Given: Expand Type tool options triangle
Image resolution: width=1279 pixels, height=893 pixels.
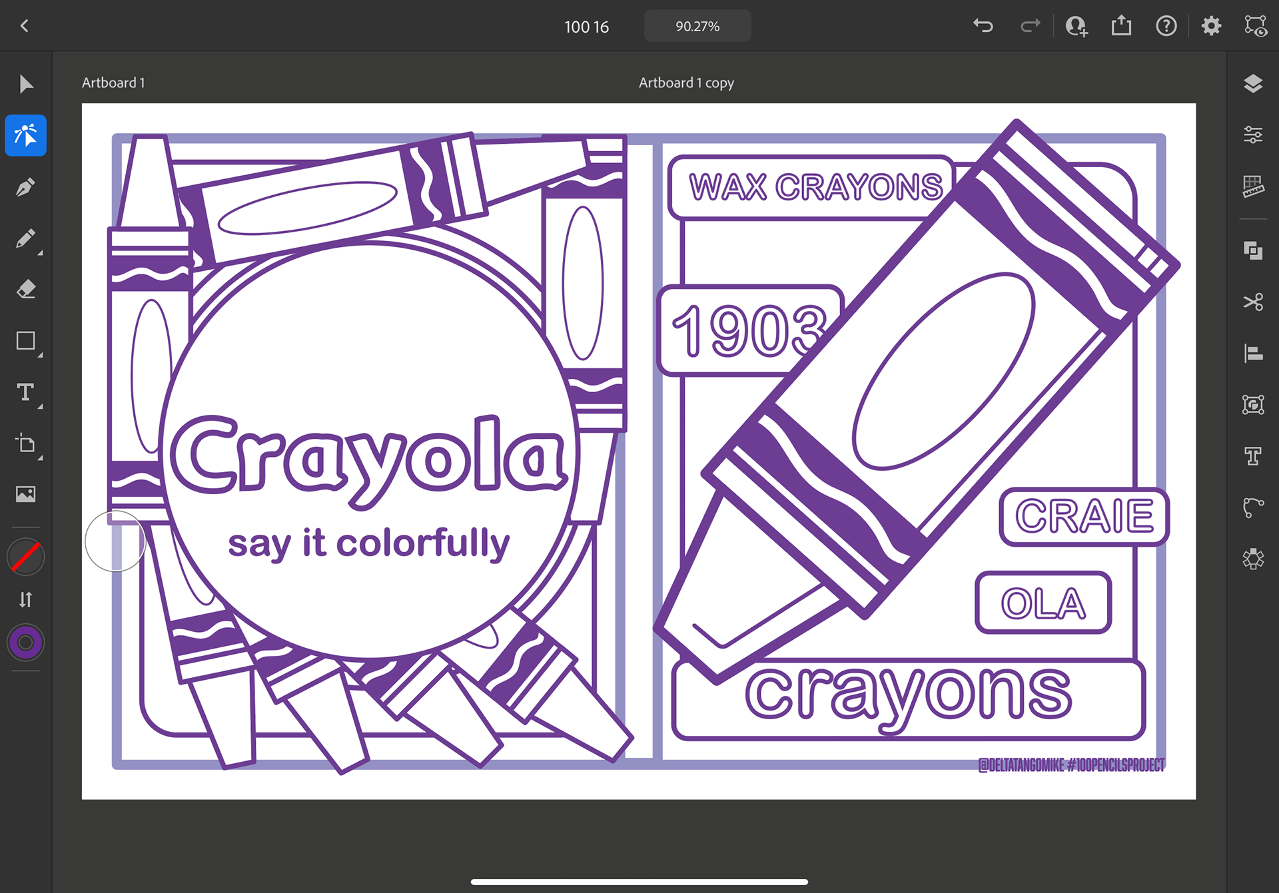Looking at the screenshot, I should pos(41,406).
